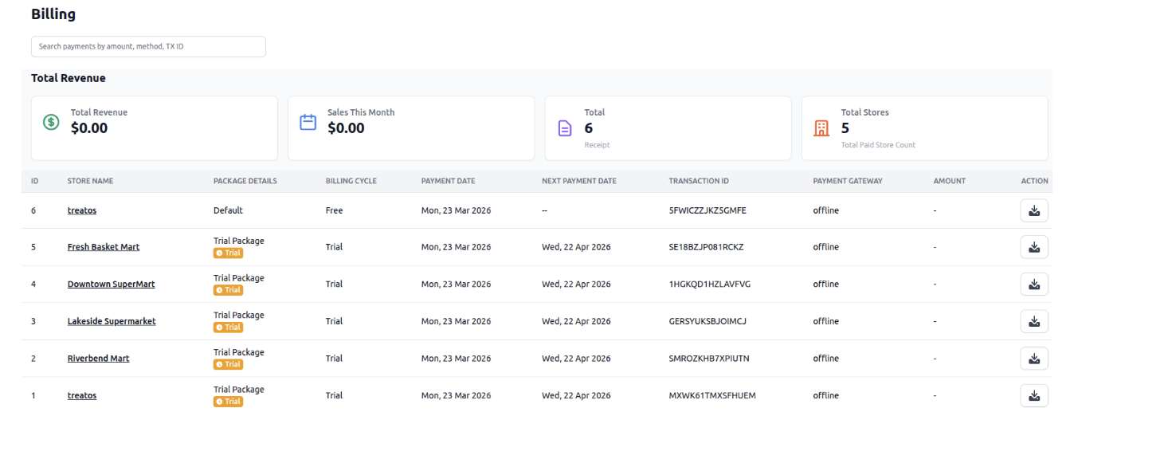
Task: Open the Fresh Basket Mart store link
Action: 104,247
